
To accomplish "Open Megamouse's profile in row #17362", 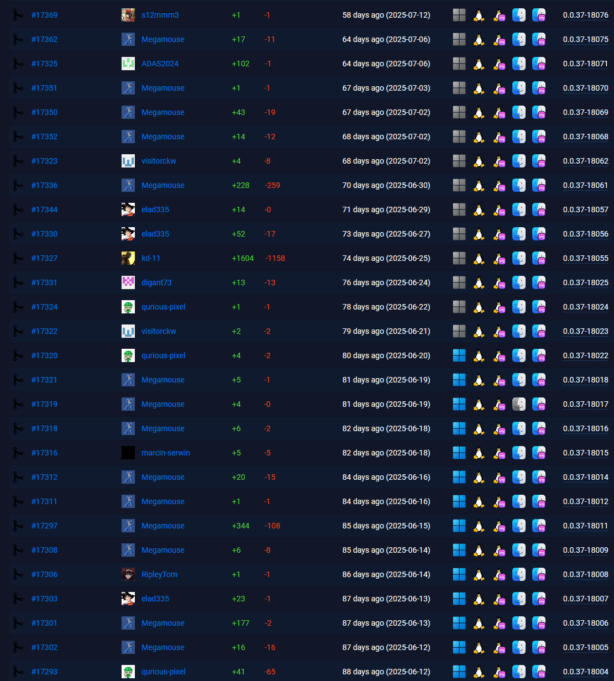I will tap(163, 39).
